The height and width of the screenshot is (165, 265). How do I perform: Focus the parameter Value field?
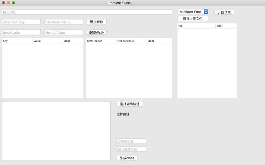(x=64, y=22)
